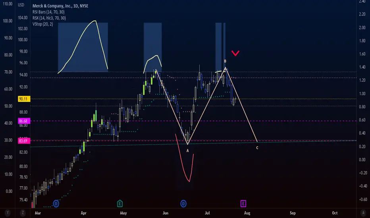Click the 88.00 price axis value

click(x=23, y=112)
